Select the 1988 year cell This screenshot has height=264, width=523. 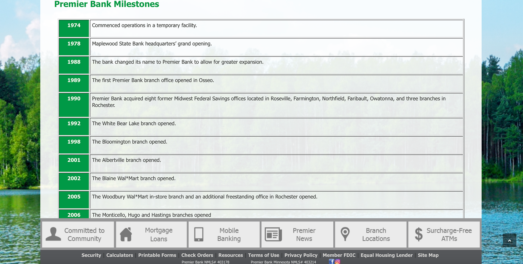74,65
